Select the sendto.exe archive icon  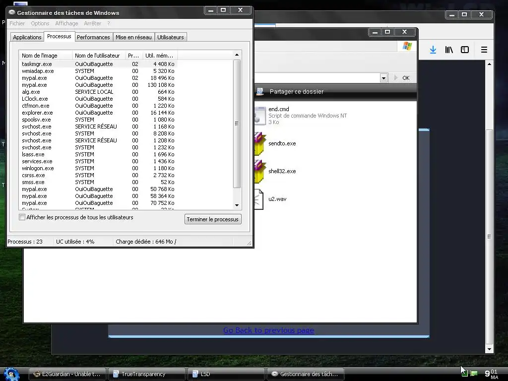(x=260, y=143)
